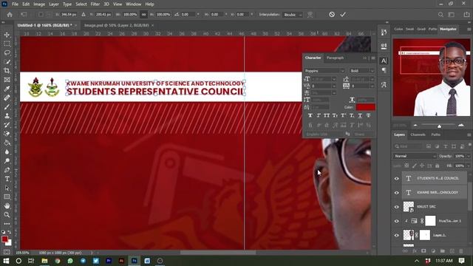Image resolution: width=473 pixels, height=266 pixels.
Task: Open the layer Opacity dropdown arrow
Action: point(468,156)
